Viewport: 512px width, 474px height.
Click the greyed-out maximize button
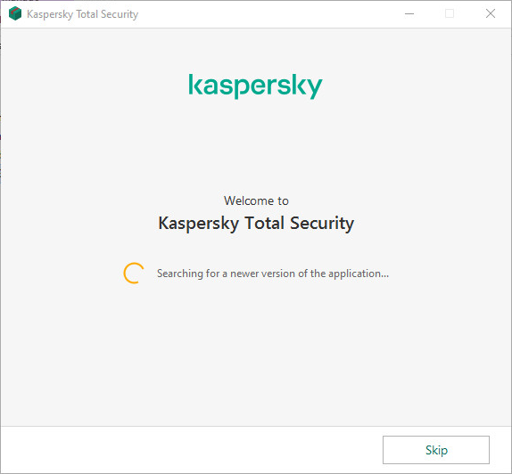[x=450, y=13]
